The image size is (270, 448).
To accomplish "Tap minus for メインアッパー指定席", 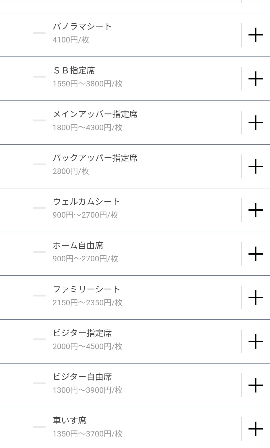I will (39, 120).
